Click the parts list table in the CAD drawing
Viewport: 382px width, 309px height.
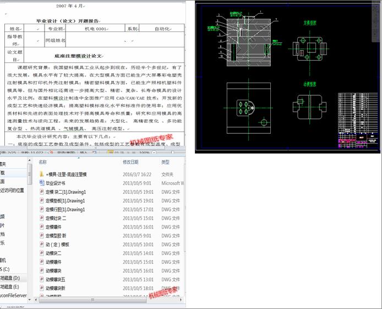[x=358, y=112]
